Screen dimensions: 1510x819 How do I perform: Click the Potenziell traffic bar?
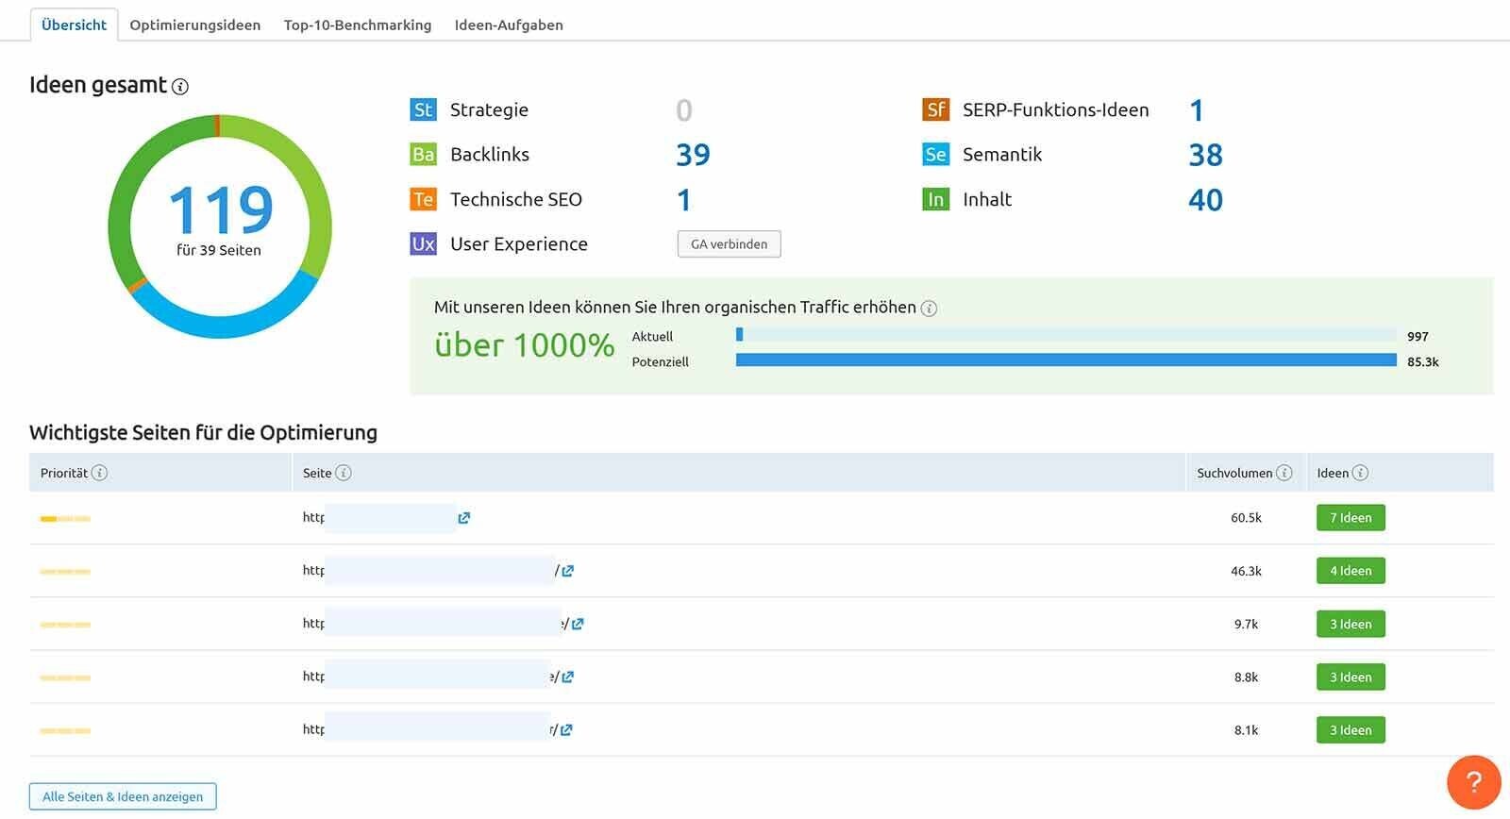pos(1065,359)
